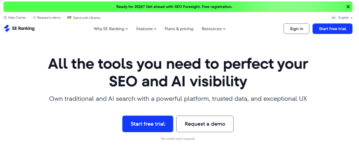Image resolution: width=359 pixels, height=146 pixels.
Task: Click Start free trial in the header
Action: point(332,29)
